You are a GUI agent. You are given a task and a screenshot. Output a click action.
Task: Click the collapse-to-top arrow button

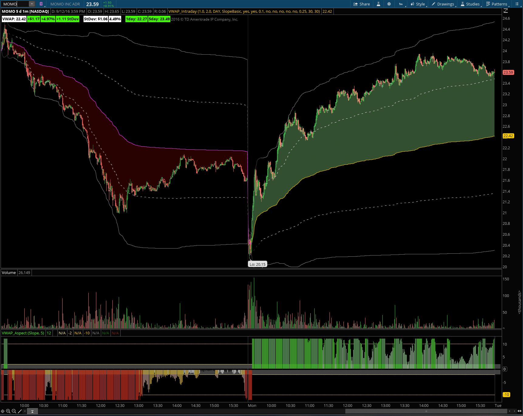pos(32,411)
